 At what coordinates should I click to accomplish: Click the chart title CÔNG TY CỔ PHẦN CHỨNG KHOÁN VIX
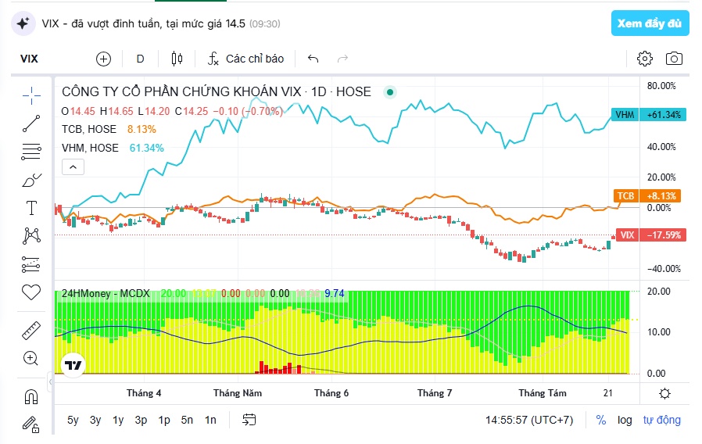pos(181,91)
